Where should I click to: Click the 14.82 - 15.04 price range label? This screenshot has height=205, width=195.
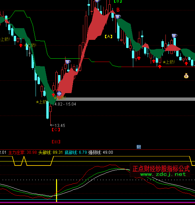click(65, 104)
